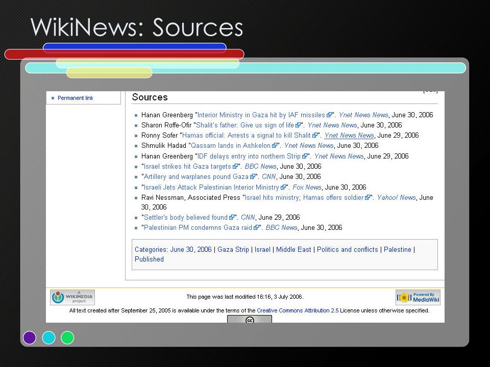This screenshot has height=367, width=490.
Task: Click BBC News beside 'Palestinian PM condemns Gaza raid'
Action: pos(281,227)
